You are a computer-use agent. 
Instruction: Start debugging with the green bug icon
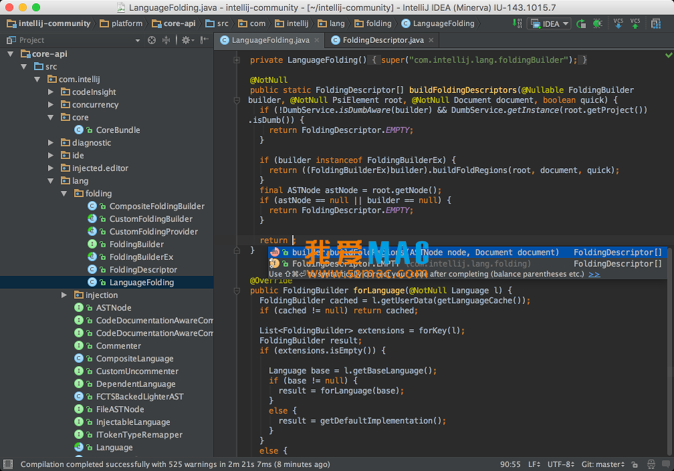598,23
